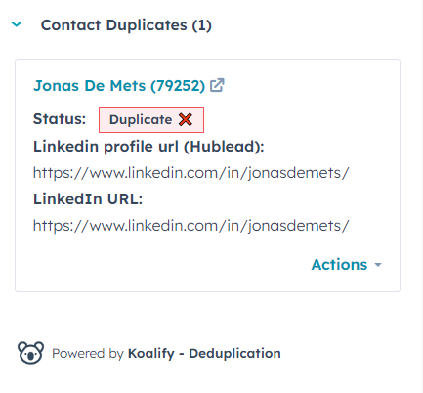
Task: Click the Linkedin profile url (Hublead) label
Action: (x=148, y=146)
